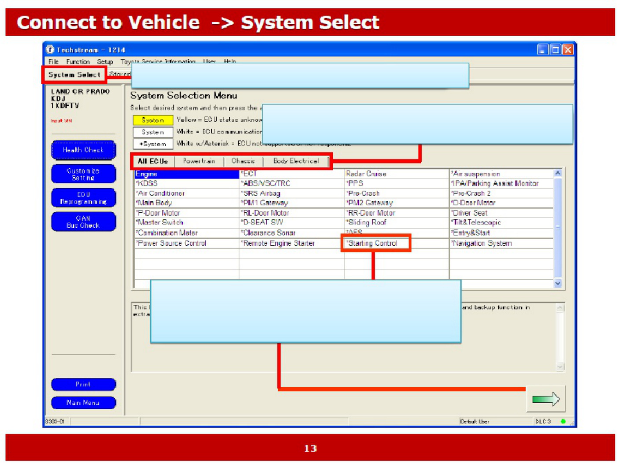Open the Setup menu

[x=105, y=62]
